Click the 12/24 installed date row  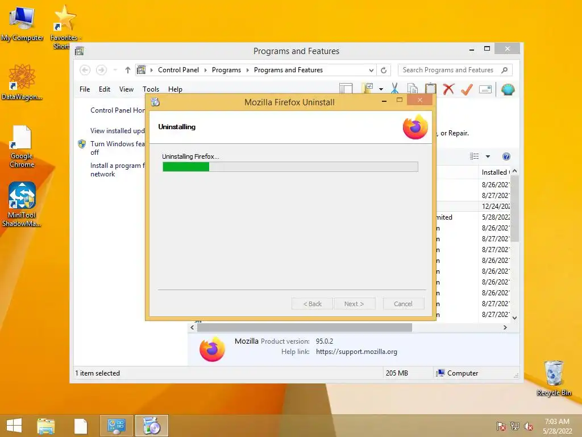pos(496,206)
